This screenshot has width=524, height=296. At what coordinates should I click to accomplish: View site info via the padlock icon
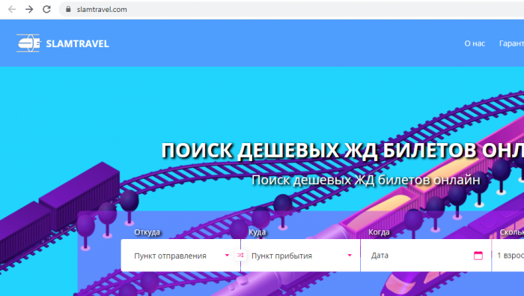(68, 9)
